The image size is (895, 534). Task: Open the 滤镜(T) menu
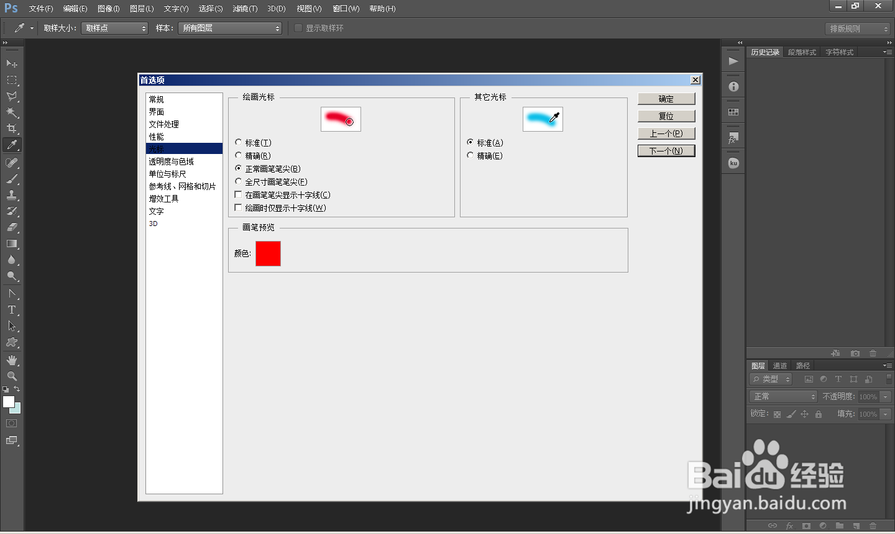pos(245,9)
